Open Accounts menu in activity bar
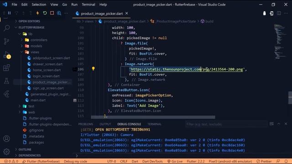This screenshot has width=292, height=164. click(x=6, y=138)
